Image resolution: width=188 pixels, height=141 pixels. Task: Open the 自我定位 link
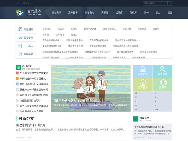pos(142,29)
